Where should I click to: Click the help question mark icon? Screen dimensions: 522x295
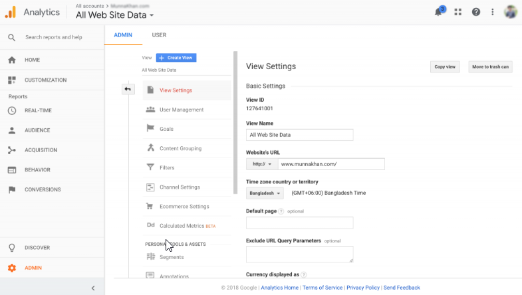(x=475, y=12)
